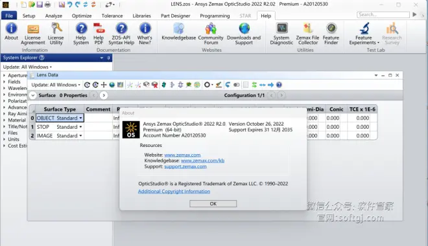Open the Additional Copyright Information link

pyautogui.click(x=174, y=191)
